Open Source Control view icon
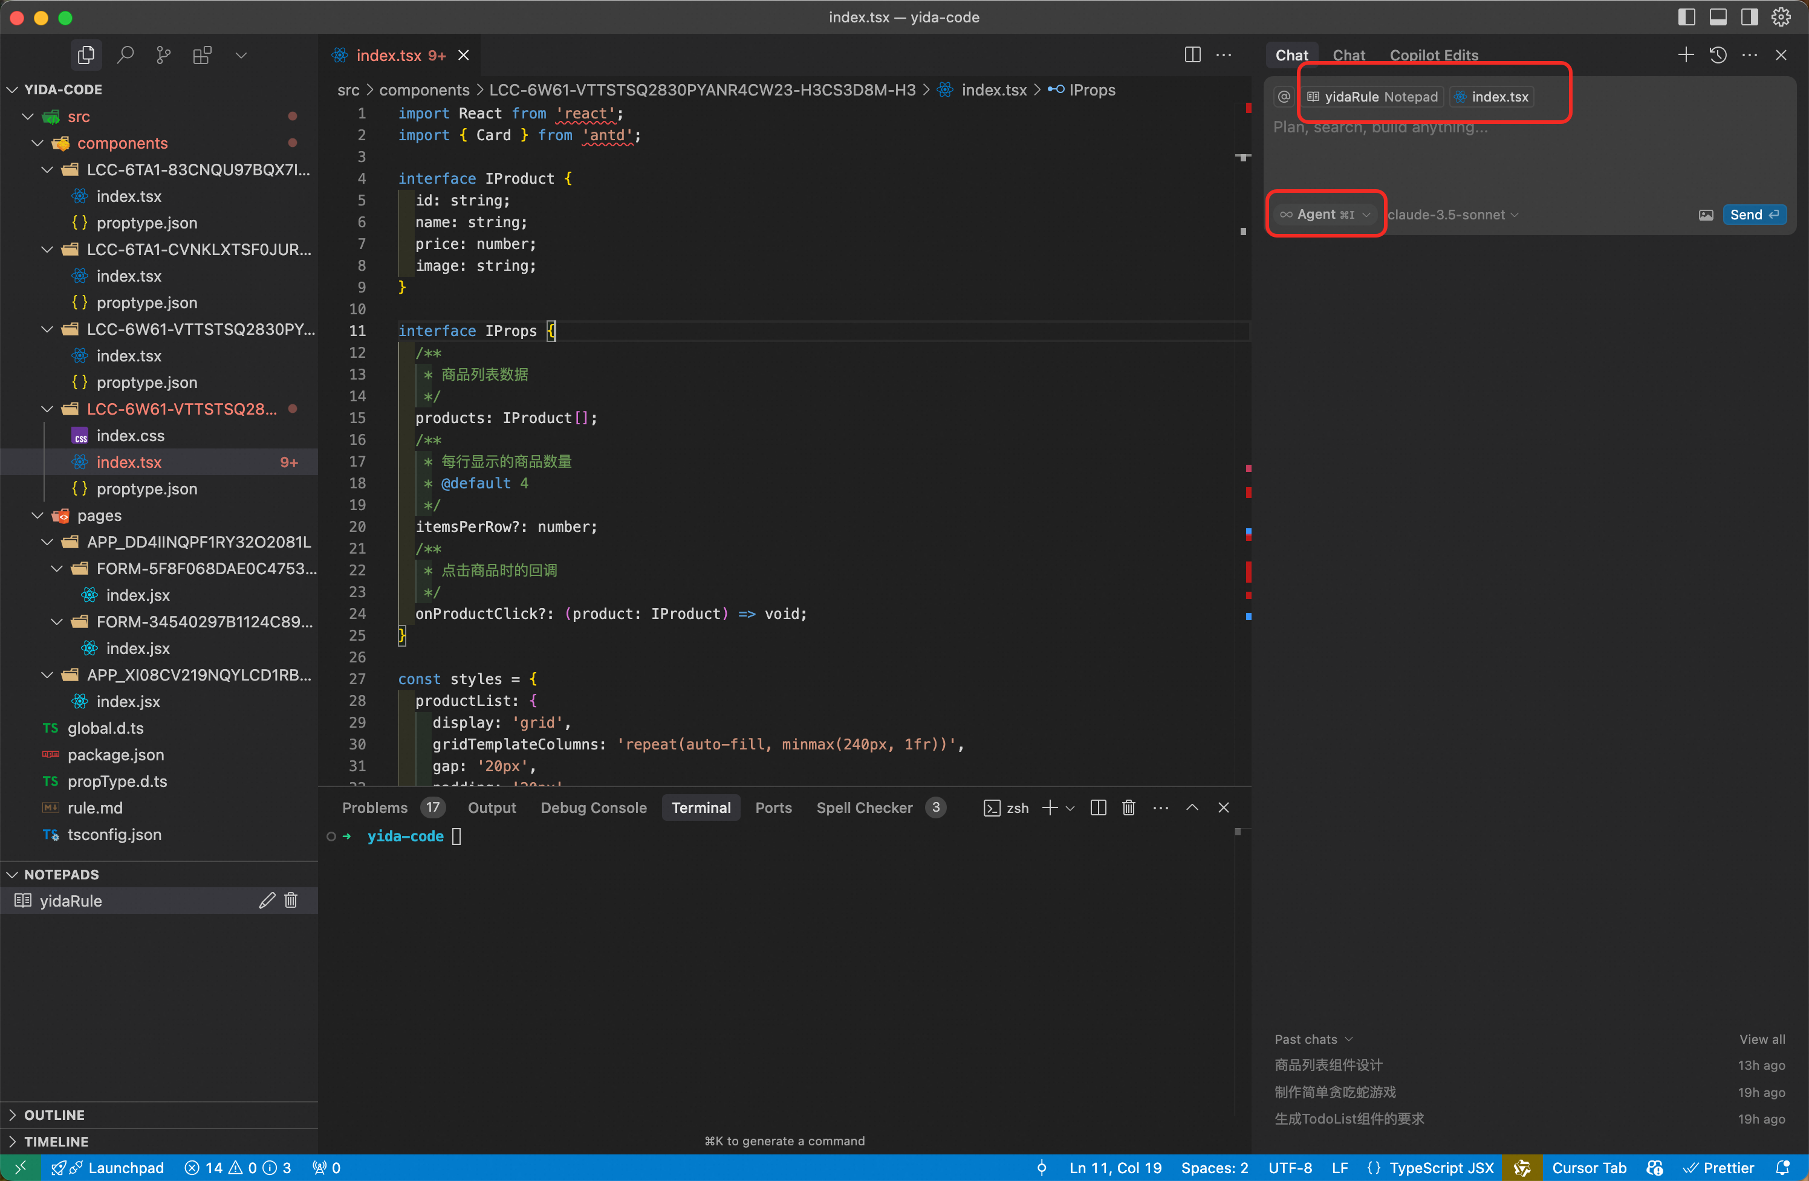Viewport: 1809px width, 1181px height. click(x=163, y=55)
